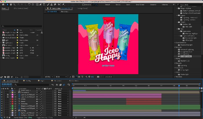Click the draft 3D icon in timeline header
The image size is (203, 119).
(57, 85)
